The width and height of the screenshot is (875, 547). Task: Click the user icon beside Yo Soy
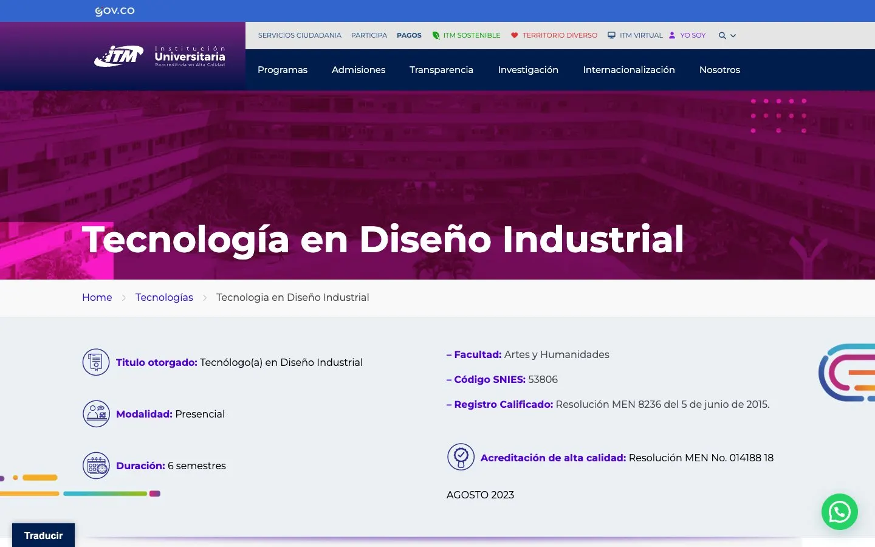(672, 35)
